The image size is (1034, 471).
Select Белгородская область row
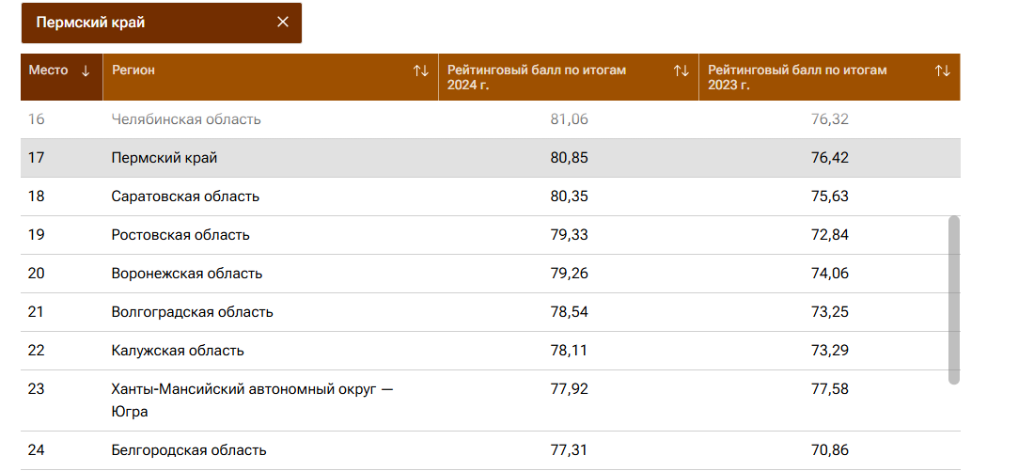point(189,450)
